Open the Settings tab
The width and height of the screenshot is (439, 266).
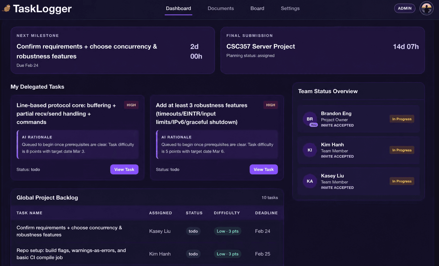point(290,8)
